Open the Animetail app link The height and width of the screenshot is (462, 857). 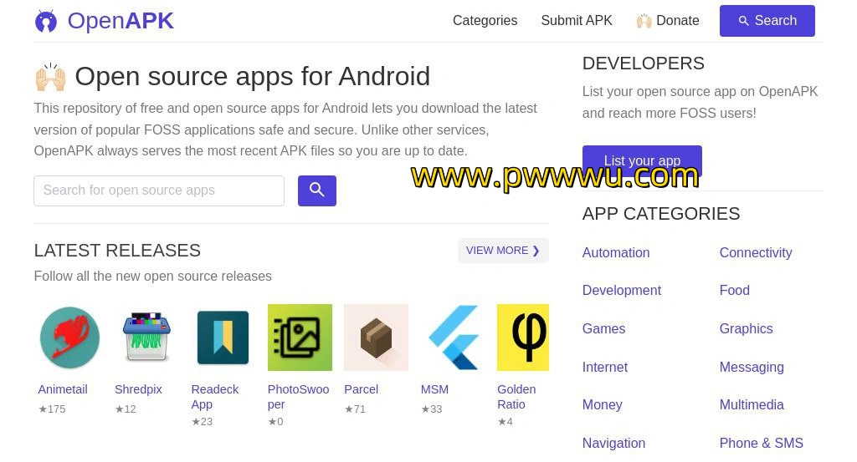(x=63, y=389)
